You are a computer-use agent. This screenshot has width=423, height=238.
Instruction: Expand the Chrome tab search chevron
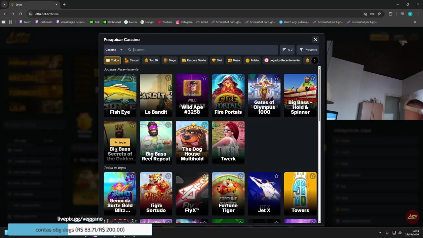(x=4, y=4)
